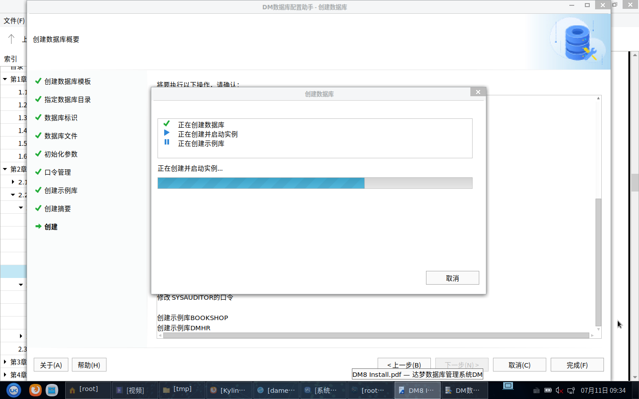Click the show desktop monitor icon
The width and height of the screenshot is (639, 399).
tap(508, 386)
